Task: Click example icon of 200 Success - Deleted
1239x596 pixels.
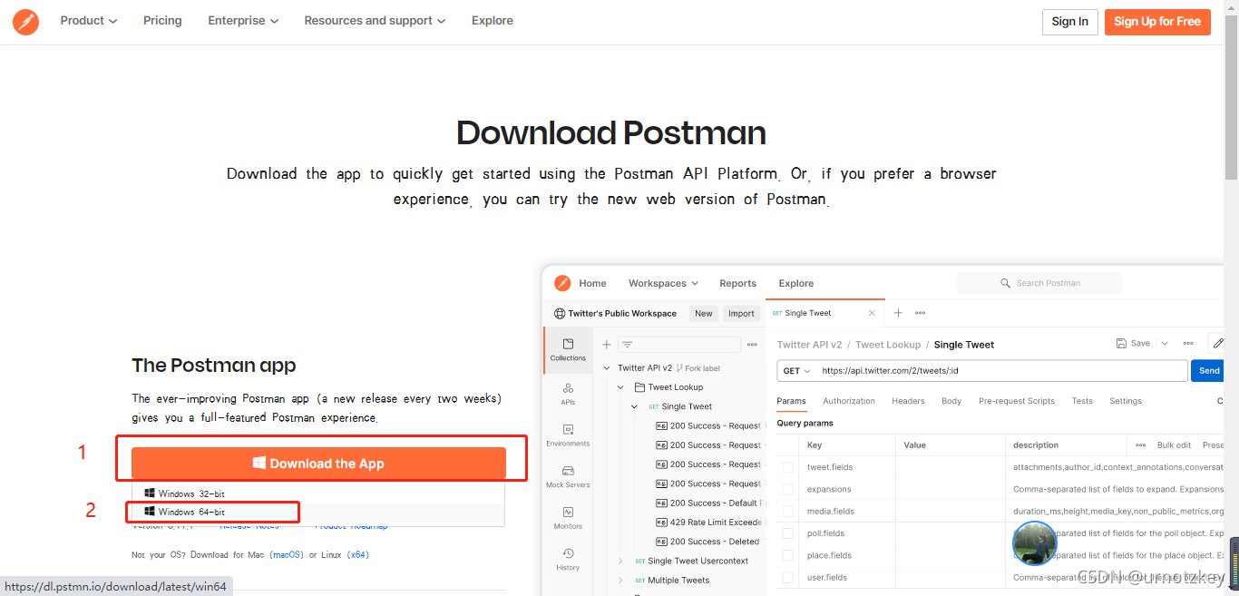Action: [661, 542]
